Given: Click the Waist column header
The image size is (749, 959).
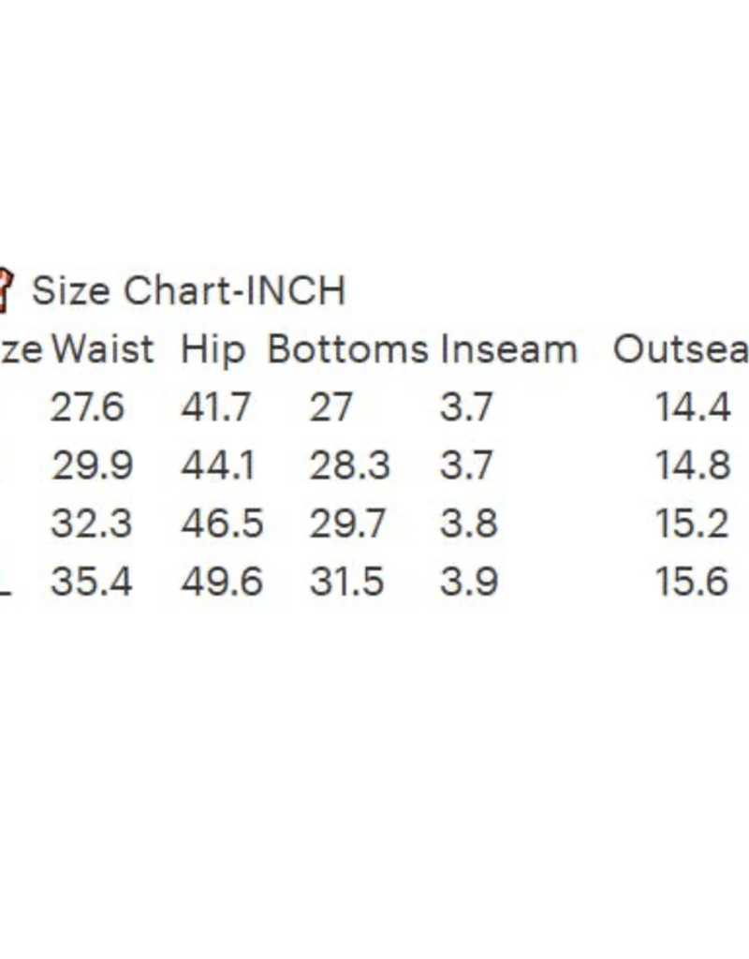Looking at the screenshot, I should click(x=103, y=349).
